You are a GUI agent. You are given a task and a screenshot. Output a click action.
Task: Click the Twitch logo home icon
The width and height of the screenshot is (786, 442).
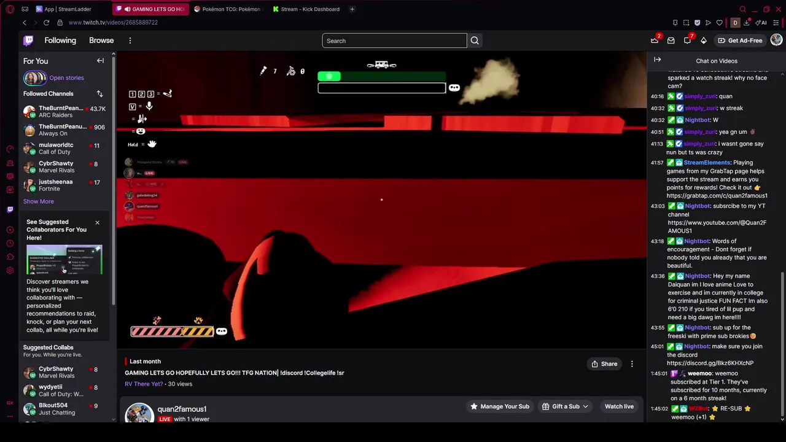(28, 41)
